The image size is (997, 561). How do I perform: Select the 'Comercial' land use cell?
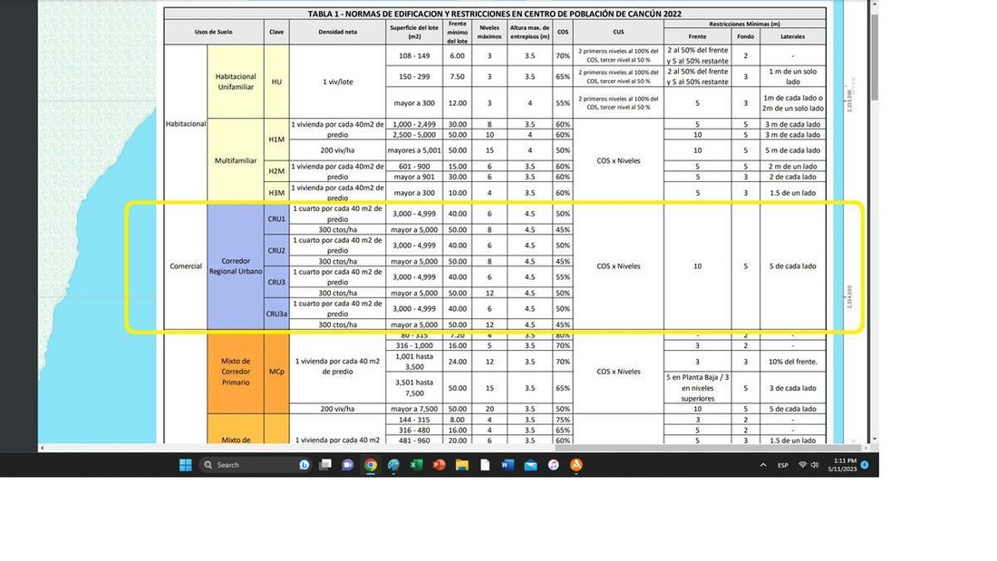click(x=186, y=266)
